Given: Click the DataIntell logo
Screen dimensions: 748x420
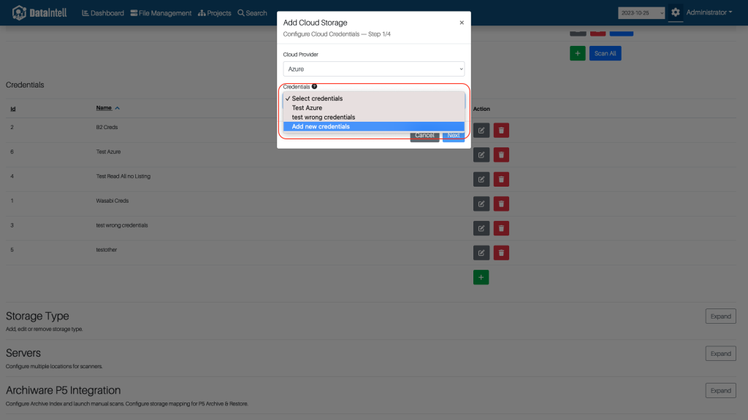Looking at the screenshot, I should (x=39, y=13).
